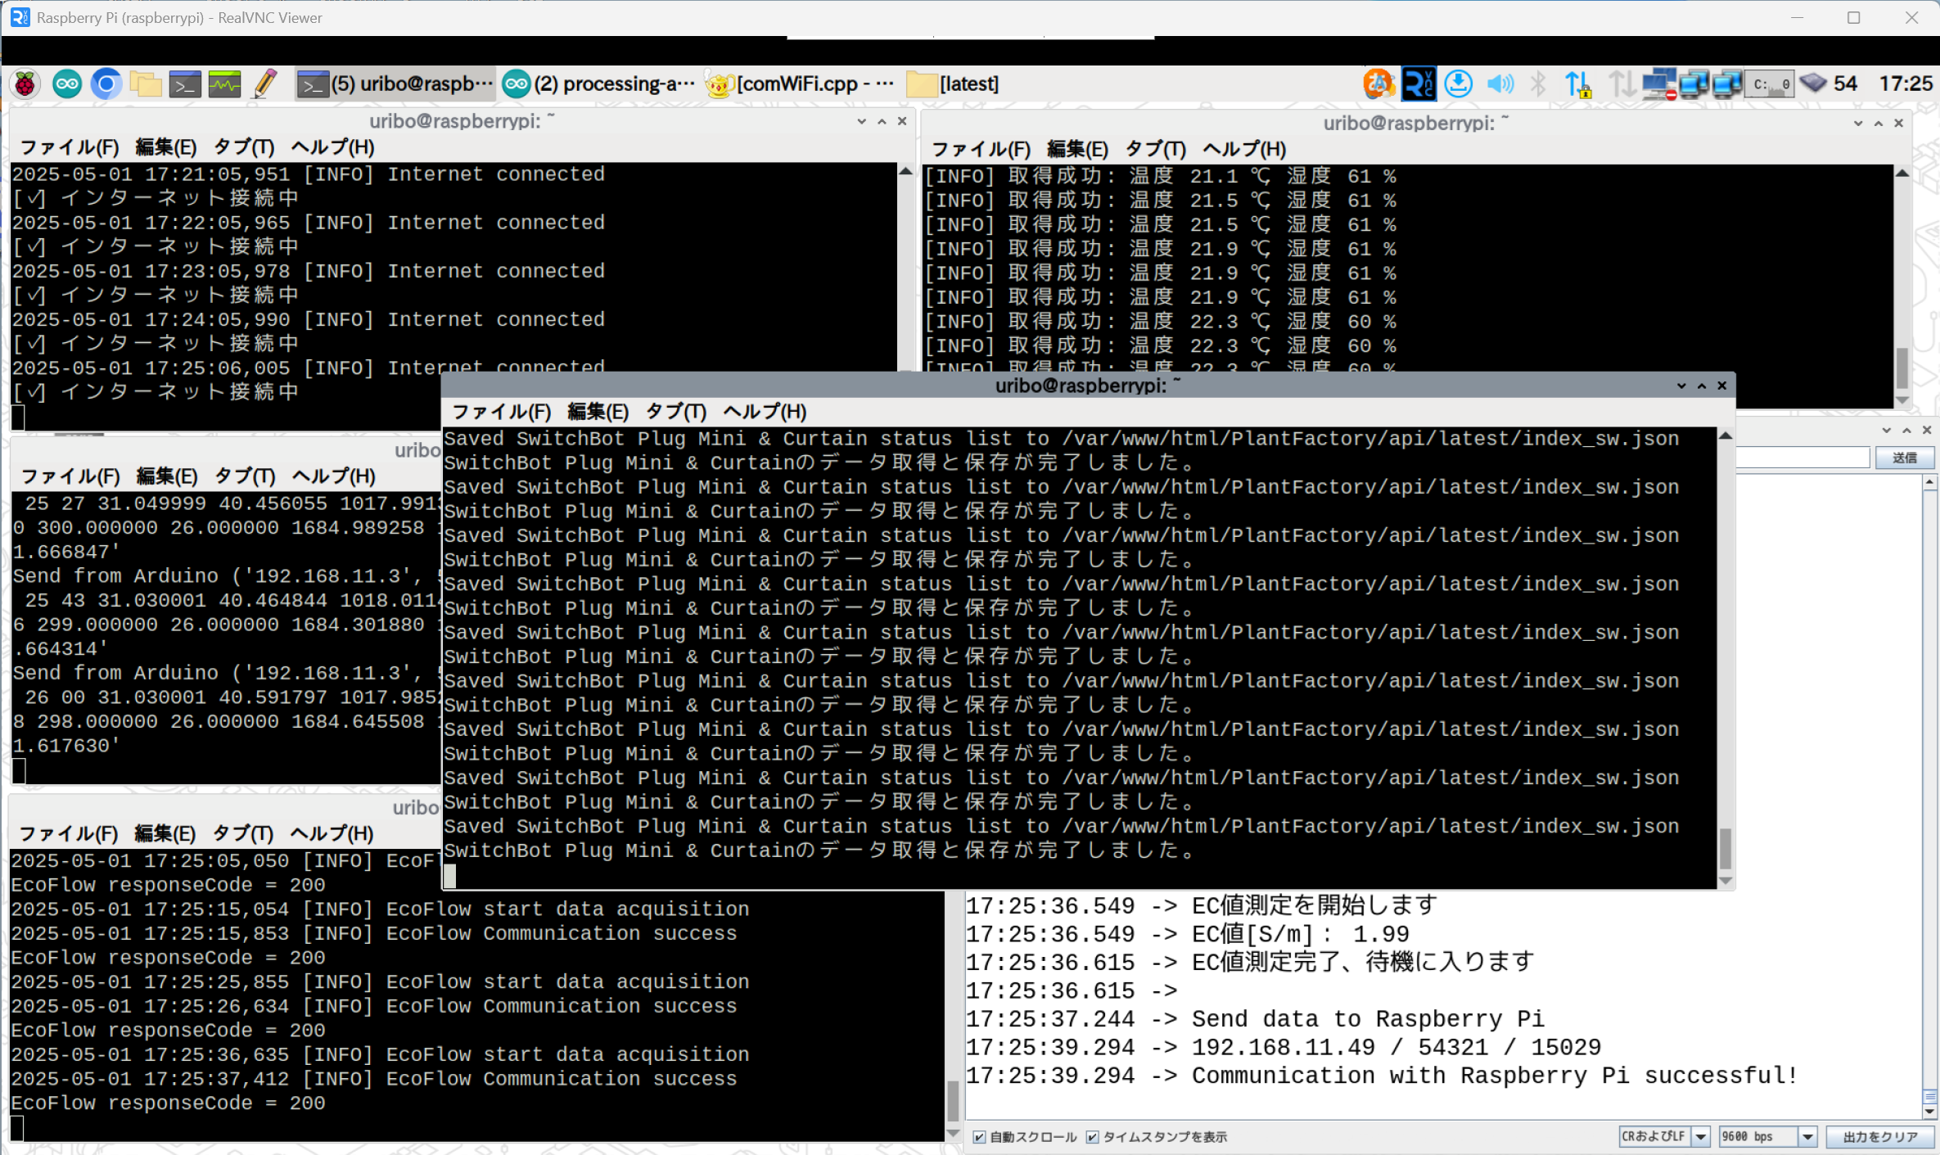This screenshot has width=1940, height=1155.
Task: Click the CPU usage graph monitor
Action: (x=1770, y=83)
